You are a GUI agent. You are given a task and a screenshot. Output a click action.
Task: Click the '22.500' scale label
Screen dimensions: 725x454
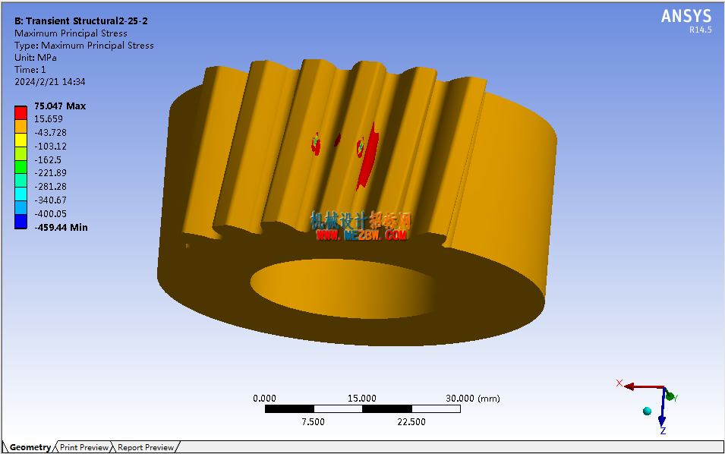(411, 421)
